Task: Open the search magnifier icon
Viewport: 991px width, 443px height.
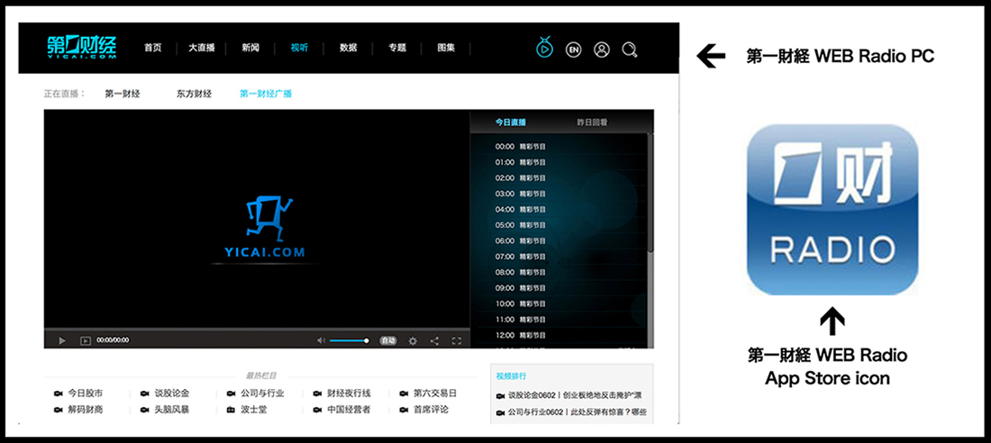Action: pos(630,50)
